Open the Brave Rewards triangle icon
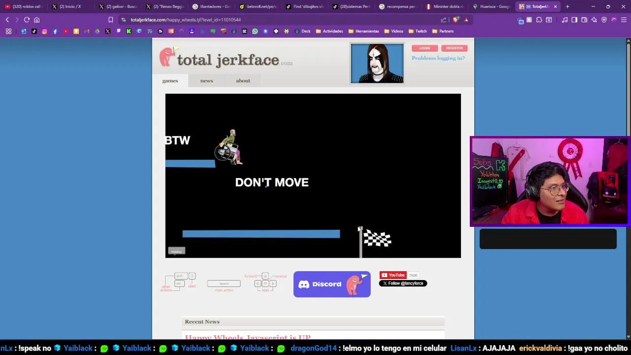The image size is (631, 355). click(466, 20)
